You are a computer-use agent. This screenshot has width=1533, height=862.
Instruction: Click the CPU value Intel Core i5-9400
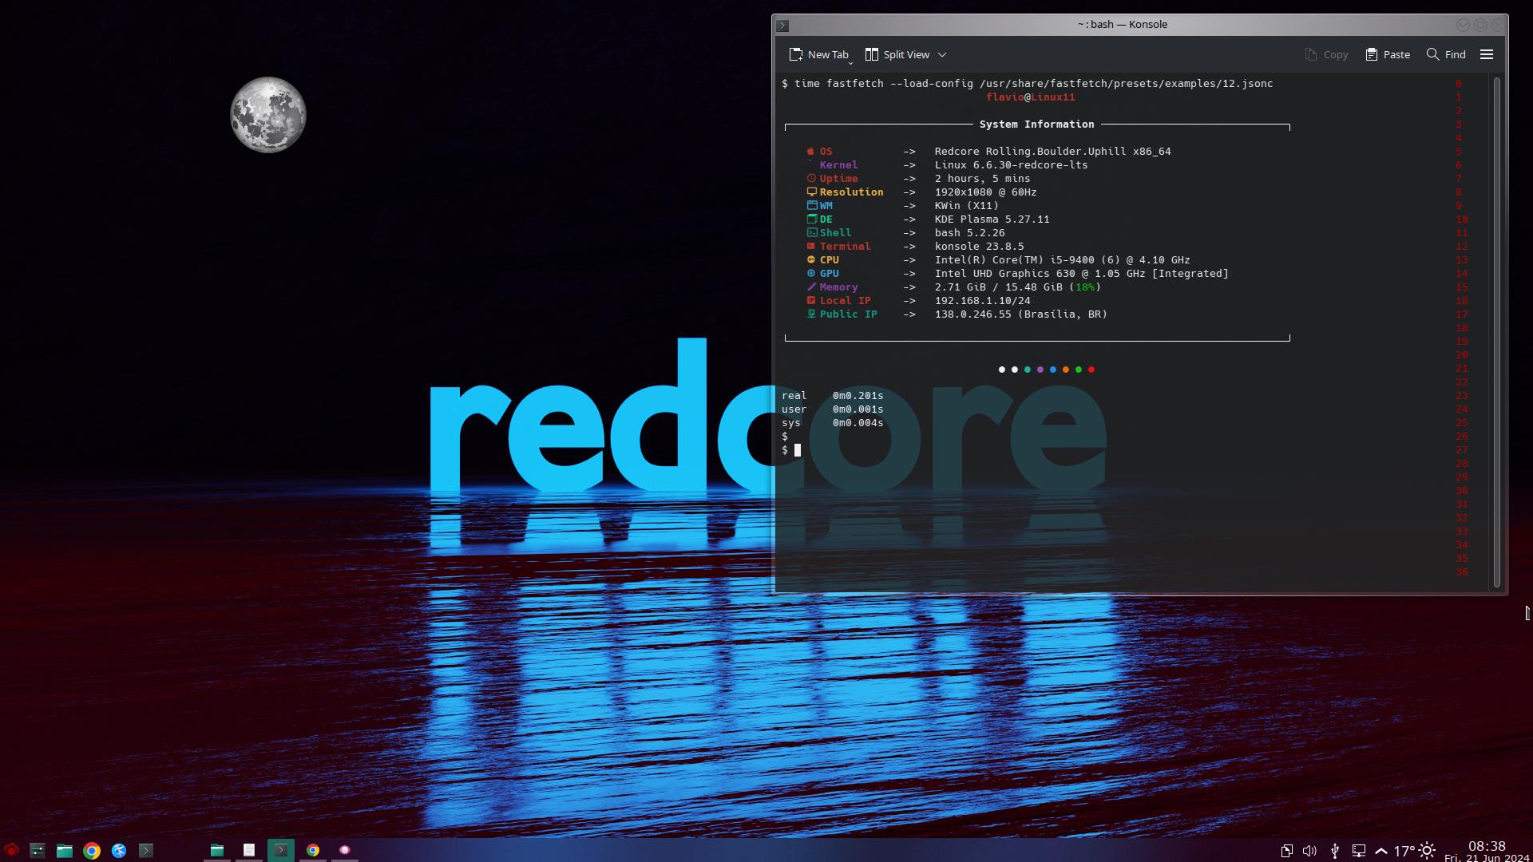(1062, 260)
